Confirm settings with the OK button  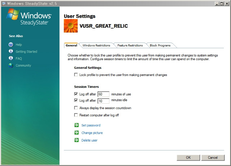pos(188,157)
